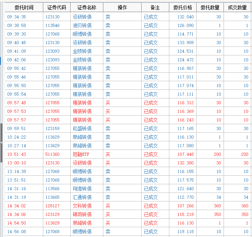Click price 132.040 for 设研转债

[x=185, y=17]
